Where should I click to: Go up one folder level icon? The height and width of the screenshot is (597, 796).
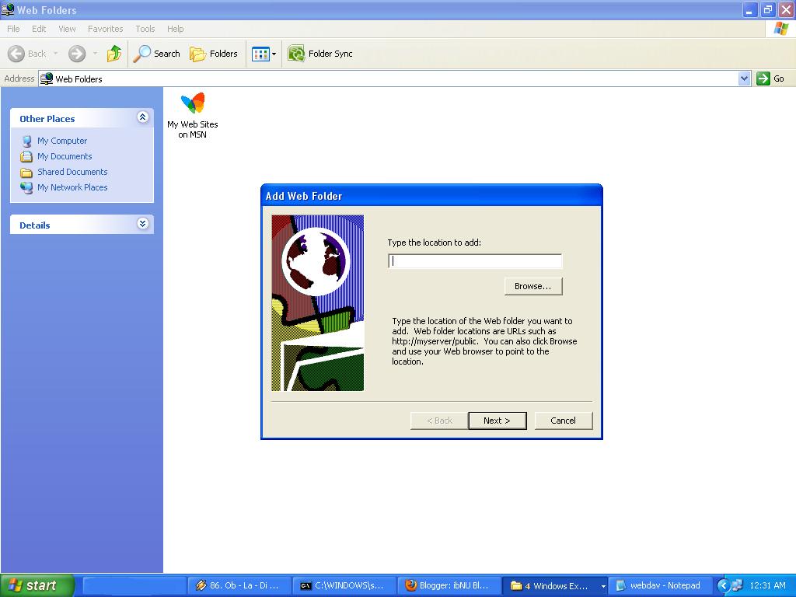tap(114, 54)
